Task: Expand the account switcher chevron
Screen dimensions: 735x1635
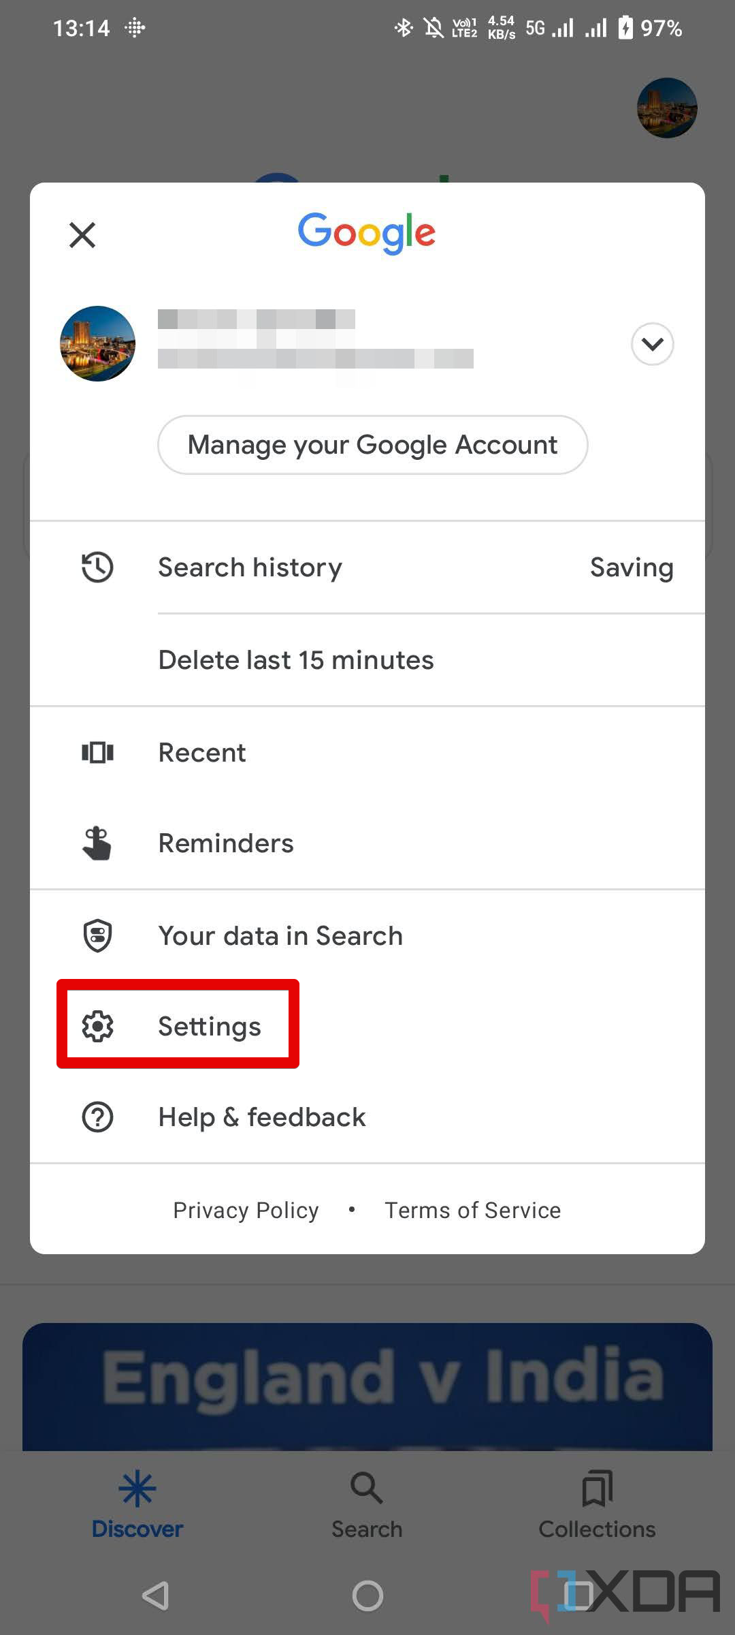Action: (x=651, y=344)
